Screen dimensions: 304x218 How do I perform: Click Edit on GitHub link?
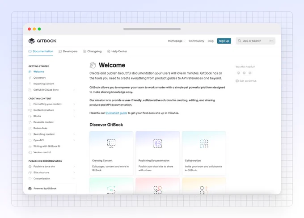(246, 81)
